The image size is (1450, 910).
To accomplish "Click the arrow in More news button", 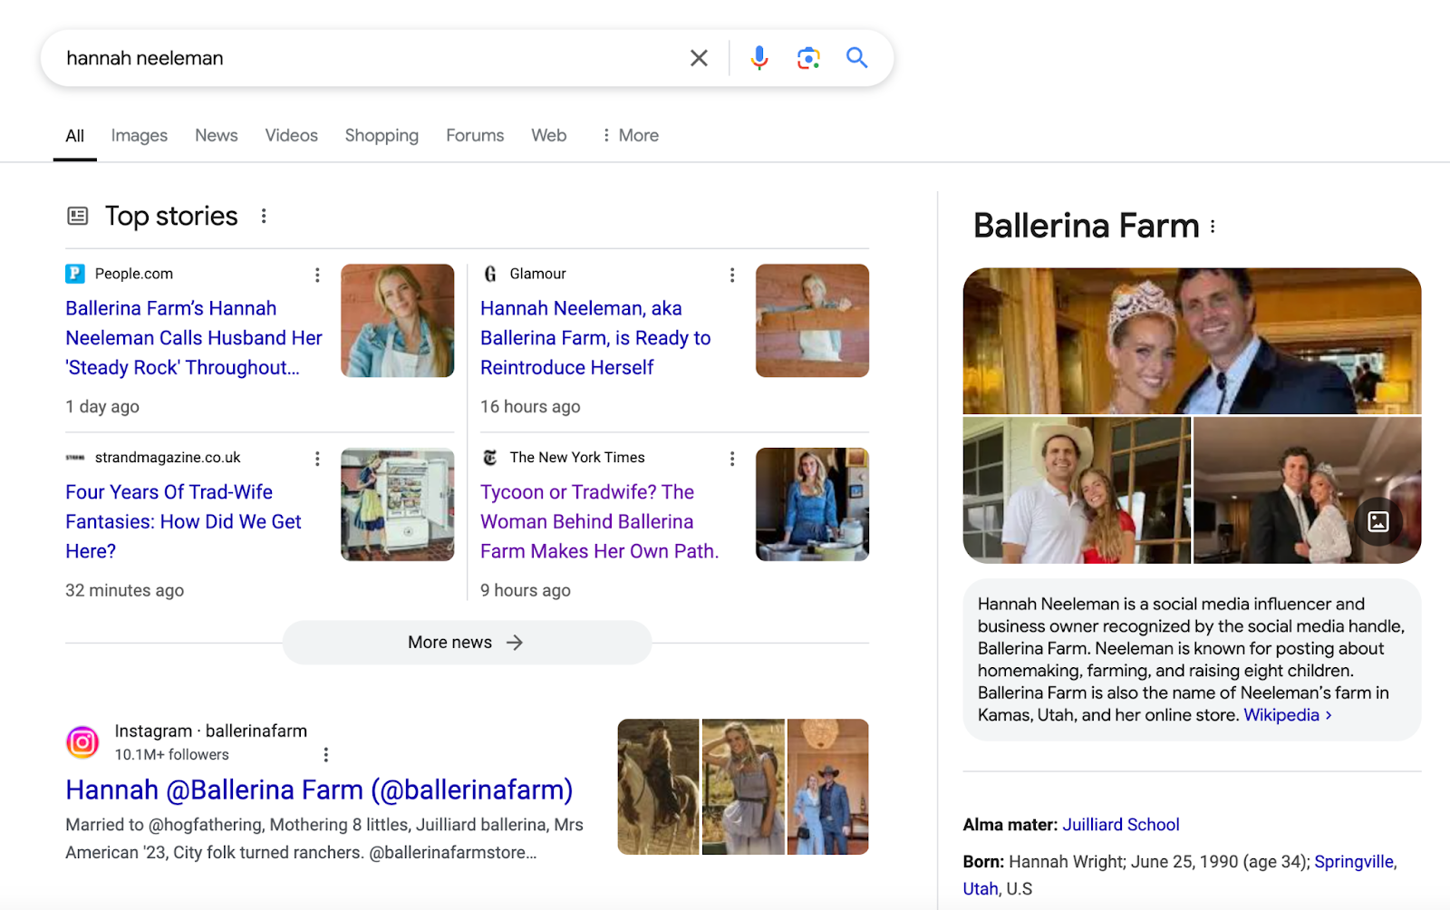I will 515,643.
